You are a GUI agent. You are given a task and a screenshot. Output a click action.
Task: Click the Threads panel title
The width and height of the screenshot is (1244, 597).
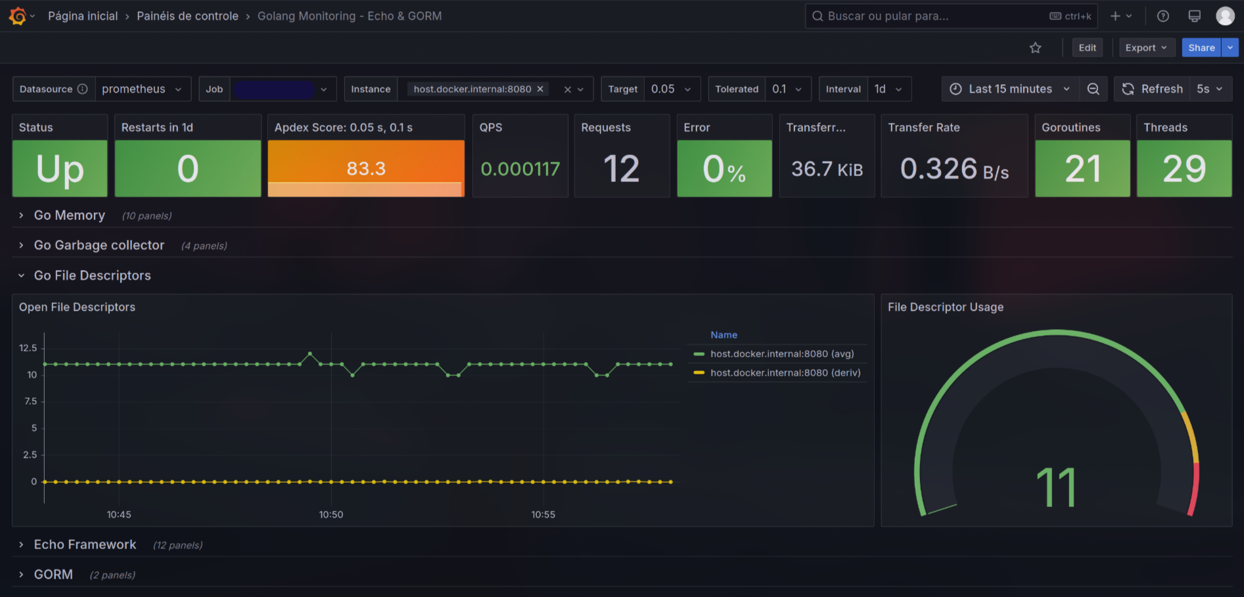[x=1166, y=127]
